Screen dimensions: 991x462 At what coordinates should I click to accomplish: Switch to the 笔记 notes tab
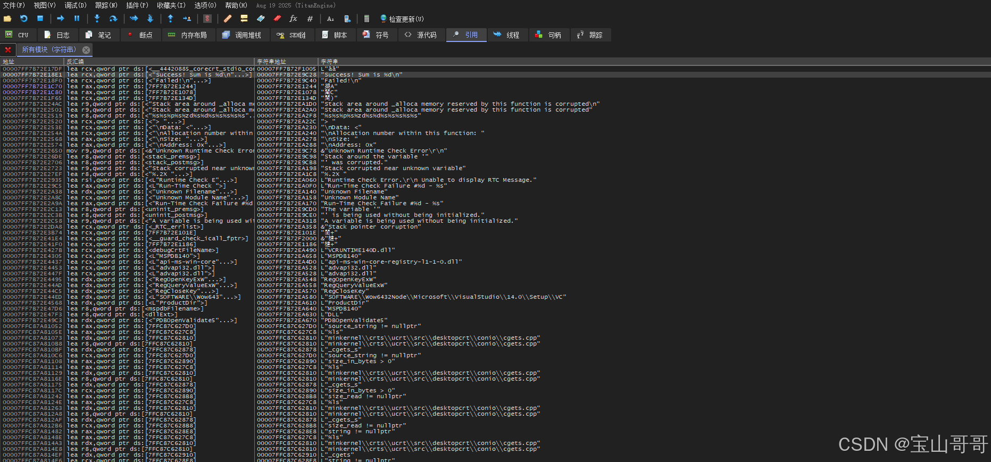click(x=99, y=35)
